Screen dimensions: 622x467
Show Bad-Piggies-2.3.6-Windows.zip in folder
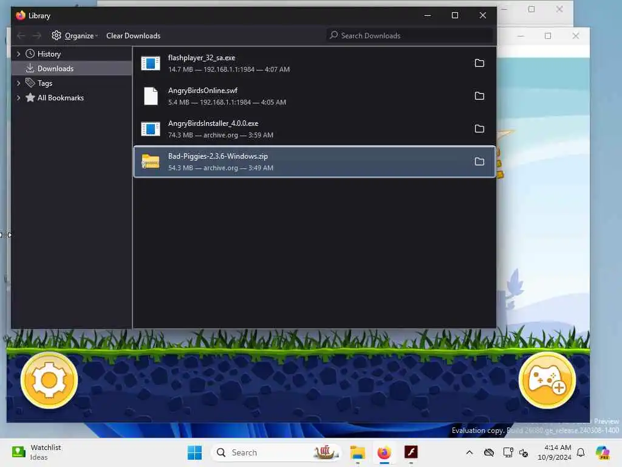tap(479, 162)
